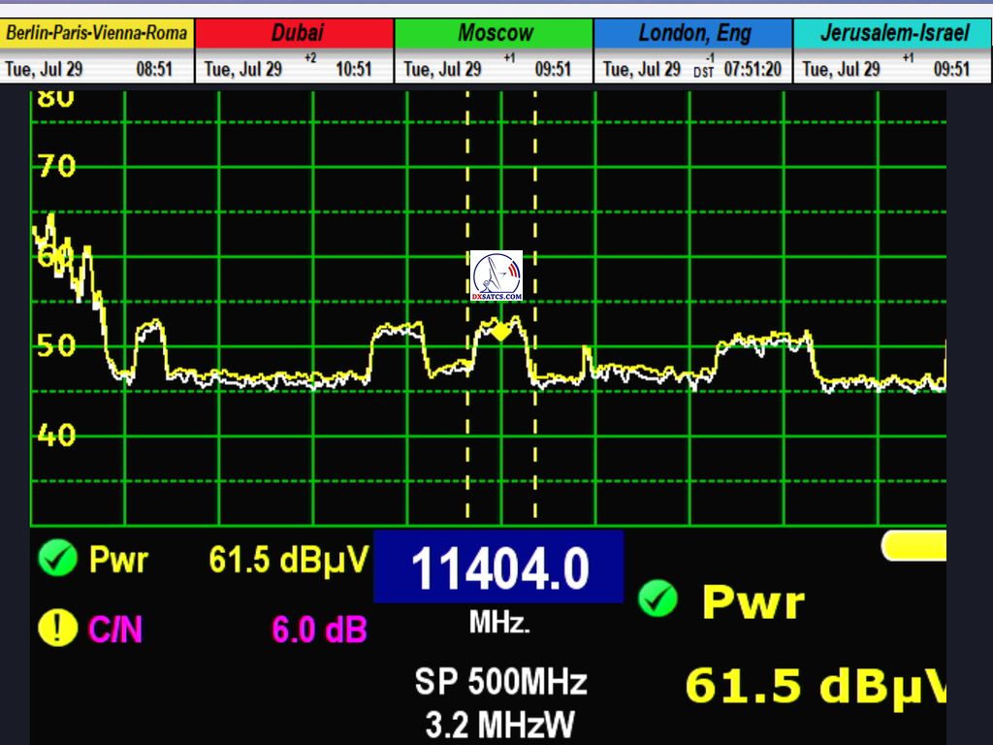Click the large yellow 61.5 dBµV readout

coord(815,687)
